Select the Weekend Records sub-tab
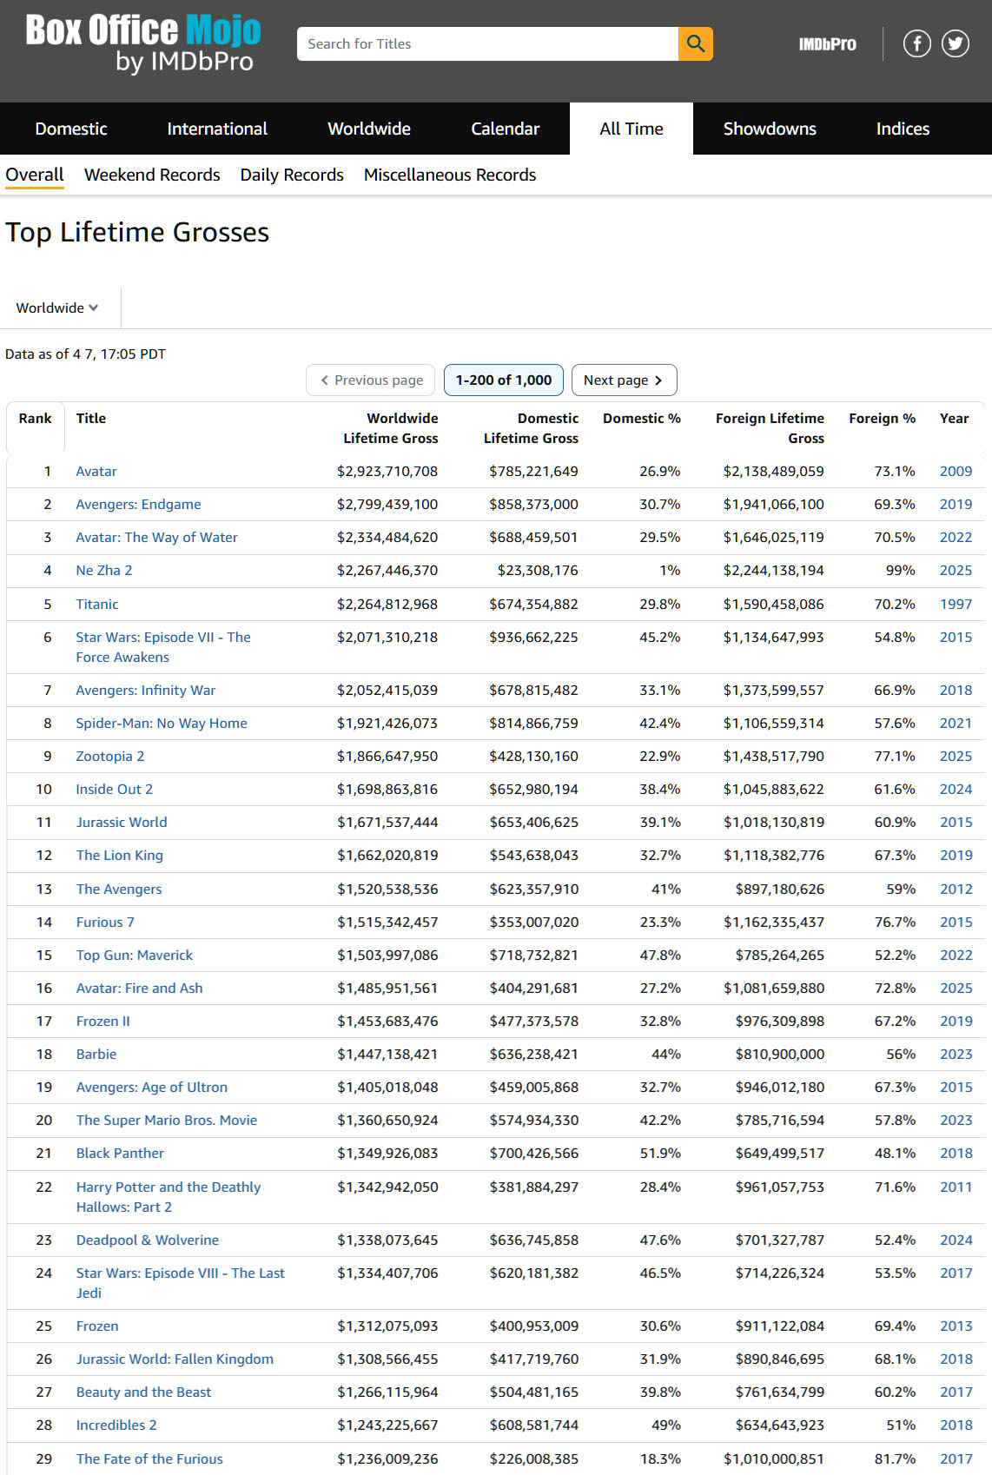Image resolution: width=992 pixels, height=1475 pixels. point(152,175)
